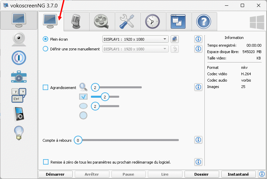The height and width of the screenshot is (179, 267).
Task: Switch to the microphone audio tab
Action: click(76, 21)
